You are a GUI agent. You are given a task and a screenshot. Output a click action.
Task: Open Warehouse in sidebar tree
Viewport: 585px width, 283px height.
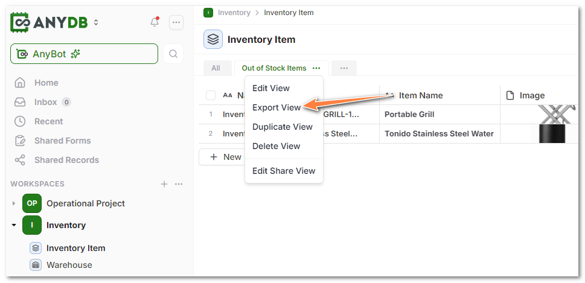69,265
